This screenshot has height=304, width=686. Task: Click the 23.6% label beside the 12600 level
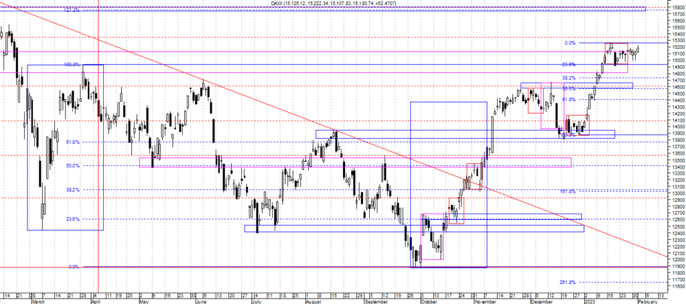72,219
